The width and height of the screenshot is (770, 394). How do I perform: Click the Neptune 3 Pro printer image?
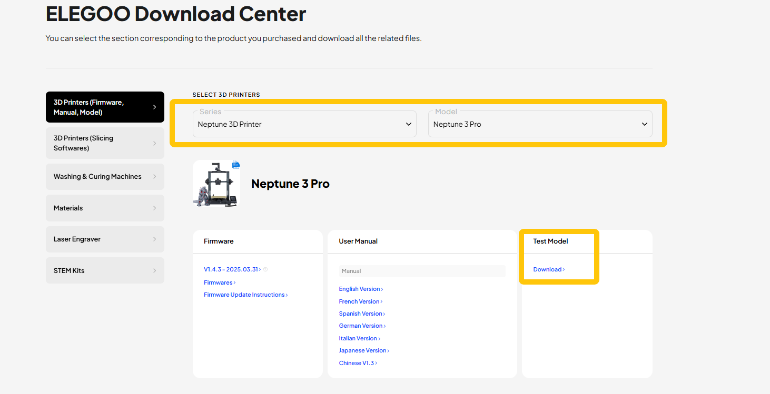click(216, 184)
